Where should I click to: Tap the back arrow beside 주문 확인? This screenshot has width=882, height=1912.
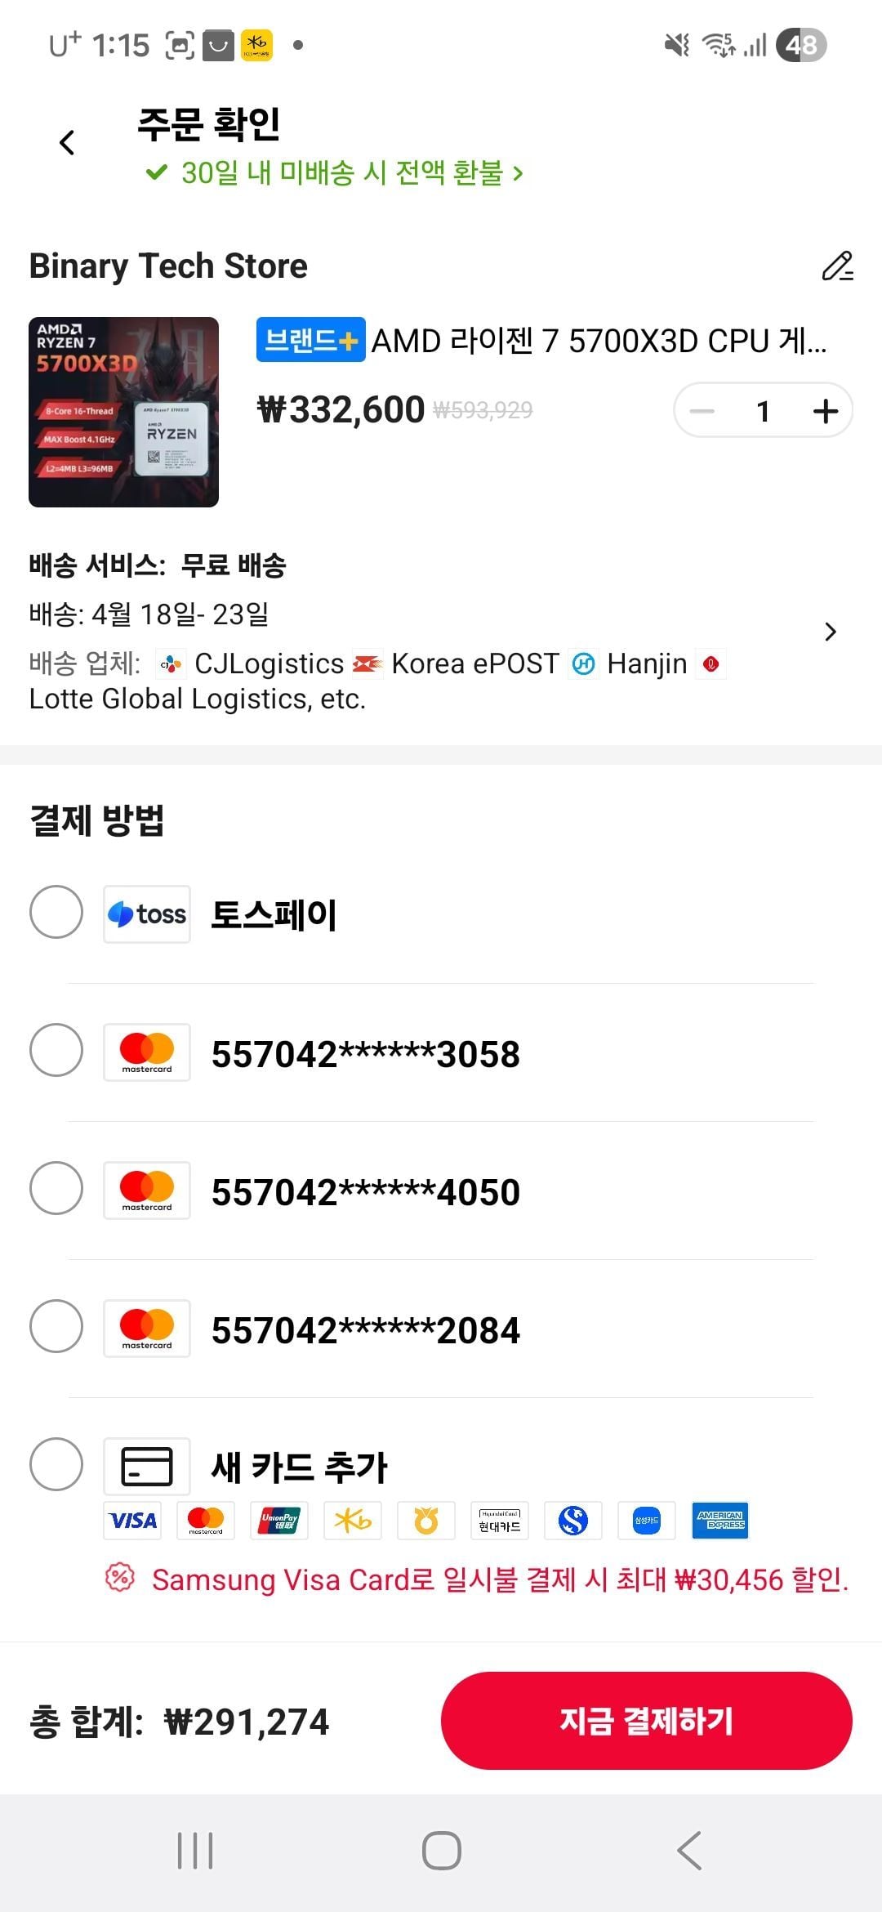coord(67,143)
